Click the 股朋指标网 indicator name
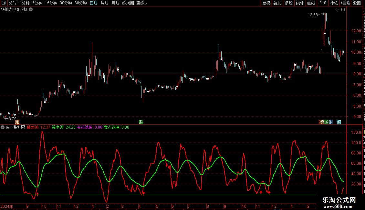The width and height of the screenshot is (365, 210). [x=16, y=127]
